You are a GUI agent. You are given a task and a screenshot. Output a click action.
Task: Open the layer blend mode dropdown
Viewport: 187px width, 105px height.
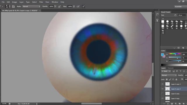coord(169,75)
